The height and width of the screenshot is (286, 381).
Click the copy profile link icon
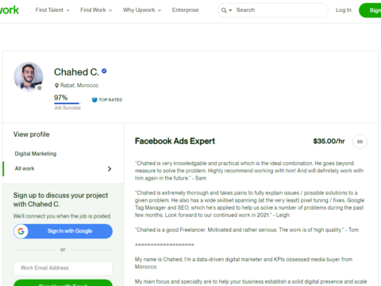pos(360,141)
